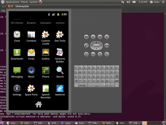Launch the Spare Parts app
Image resolution: width=166 pixels, height=125 pixels.
coord(31,90)
